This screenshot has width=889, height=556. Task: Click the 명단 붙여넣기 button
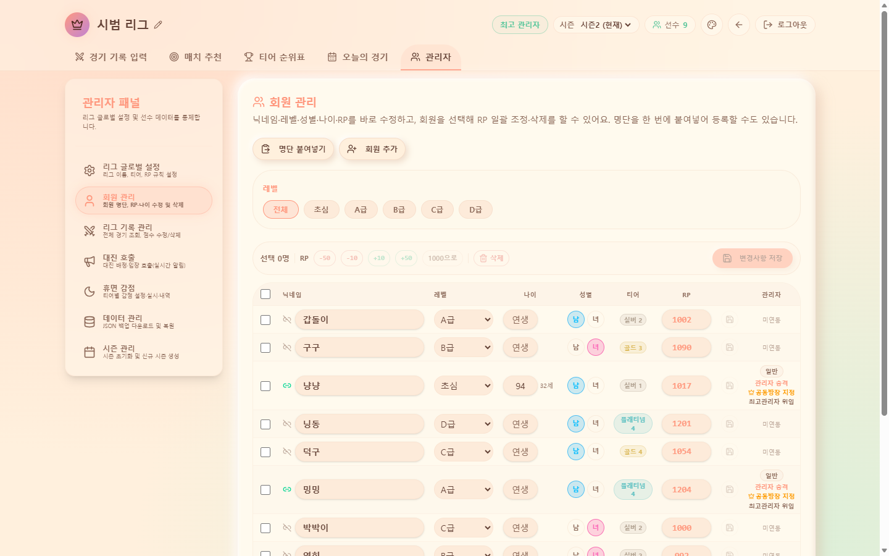293,149
